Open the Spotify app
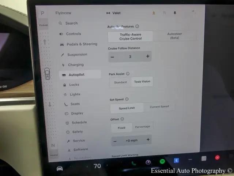The height and width of the screenshot is (176, 234). pos(162,161)
